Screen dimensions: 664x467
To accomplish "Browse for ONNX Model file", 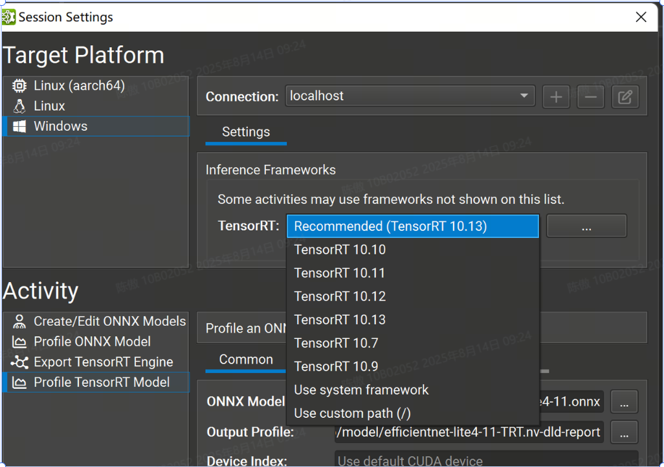I will click(624, 402).
